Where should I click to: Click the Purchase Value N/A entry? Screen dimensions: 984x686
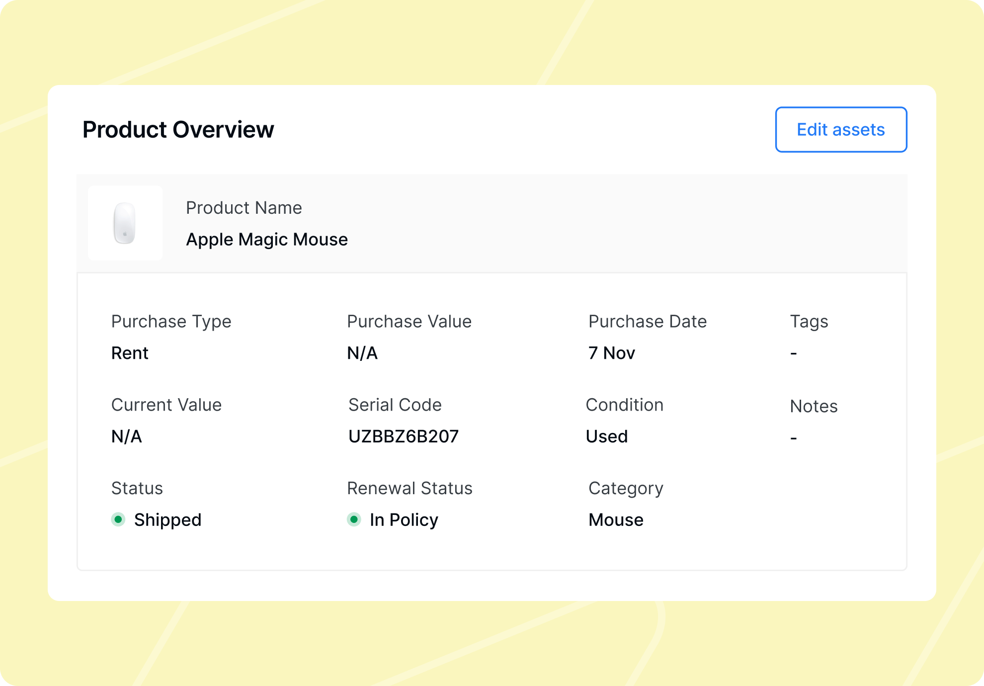pyautogui.click(x=362, y=353)
